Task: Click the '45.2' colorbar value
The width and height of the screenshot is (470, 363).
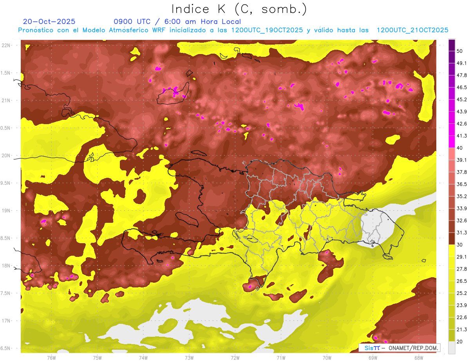Action: (x=462, y=99)
